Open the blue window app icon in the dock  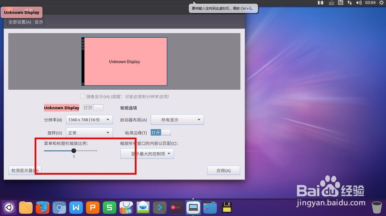pyautogui.click(x=210, y=208)
